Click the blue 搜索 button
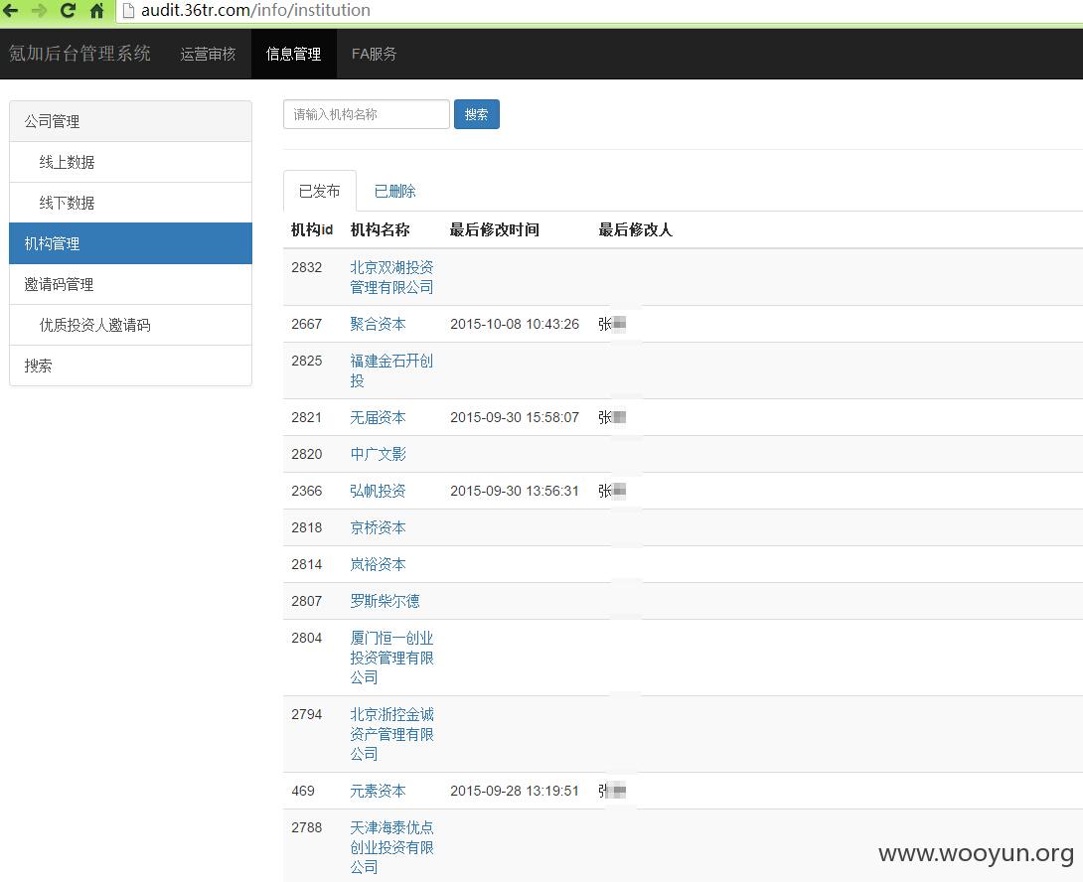This screenshot has height=882, width=1083. pyautogui.click(x=477, y=114)
